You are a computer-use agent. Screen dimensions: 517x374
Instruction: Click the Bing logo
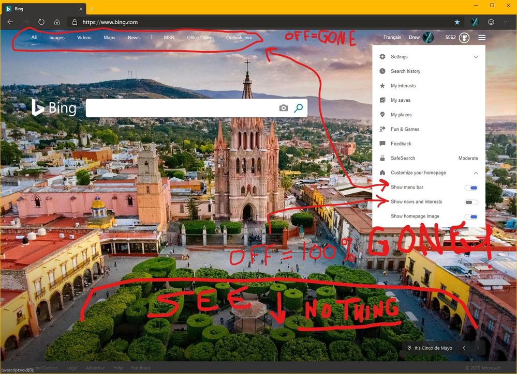pos(54,107)
